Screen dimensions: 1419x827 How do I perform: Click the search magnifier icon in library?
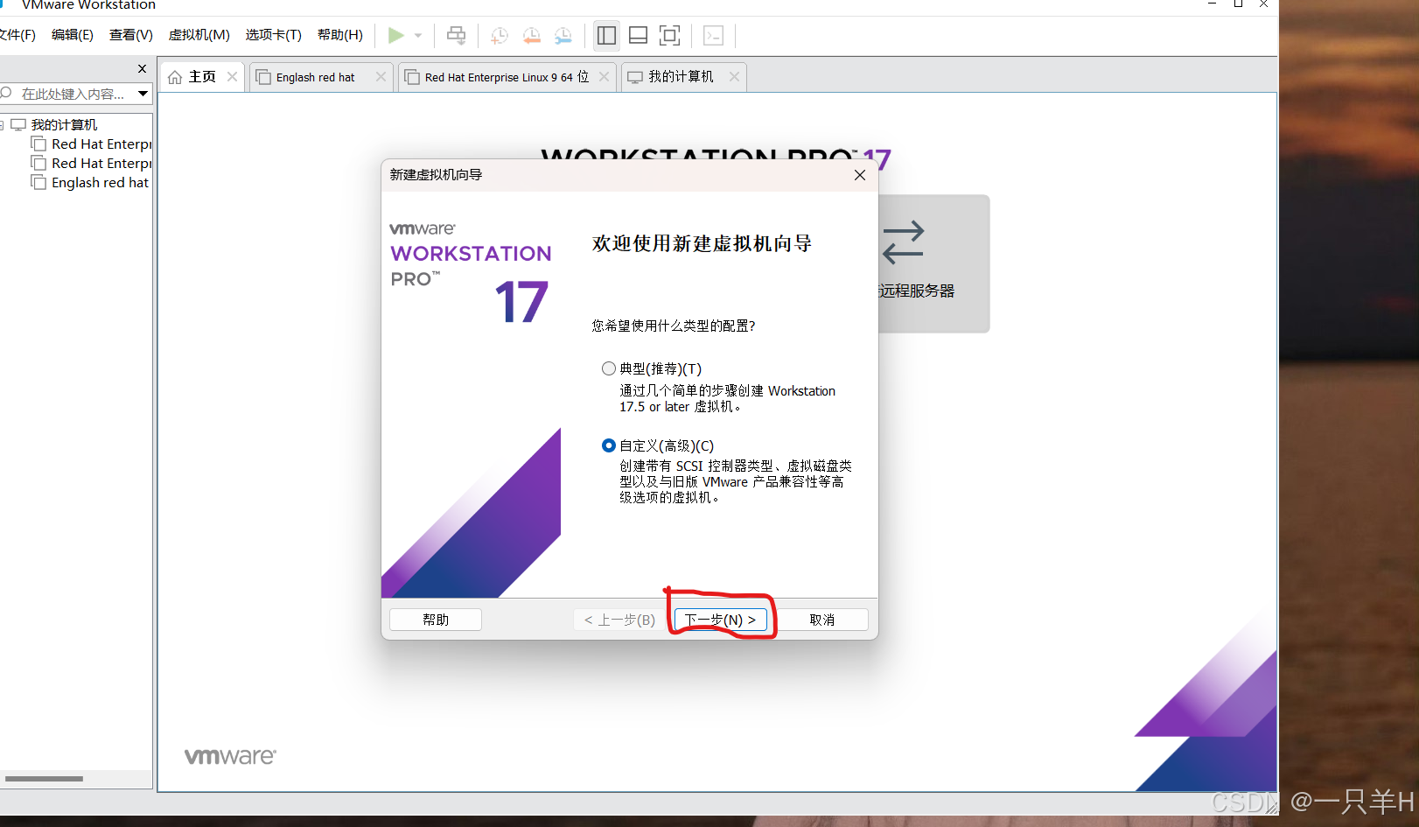click(x=6, y=93)
